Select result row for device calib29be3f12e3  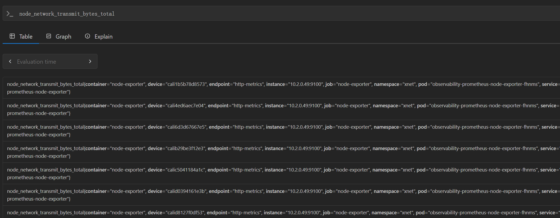[281, 152]
